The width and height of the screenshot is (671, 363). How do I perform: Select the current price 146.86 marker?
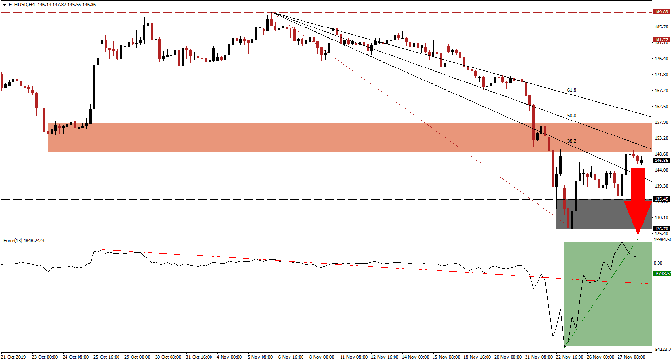[661, 161]
